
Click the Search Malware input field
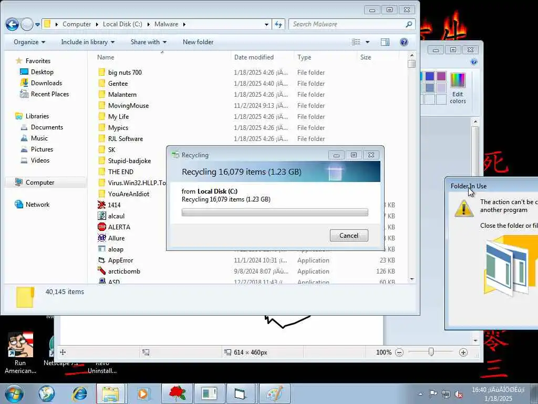tap(347, 24)
